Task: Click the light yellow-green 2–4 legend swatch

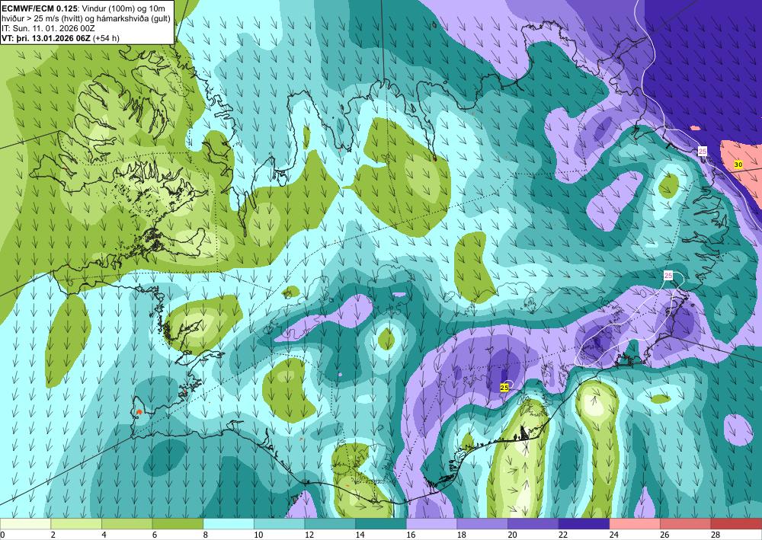Action: pos(76,524)
